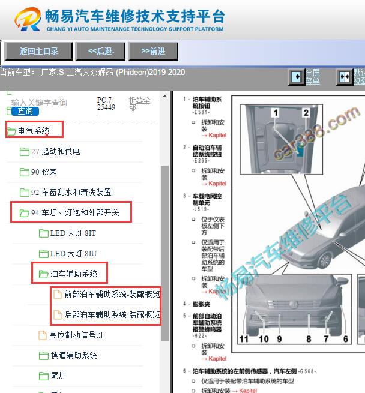
Task: Click folder icon beside 90 仪表
Action: [x=25, y=172]
